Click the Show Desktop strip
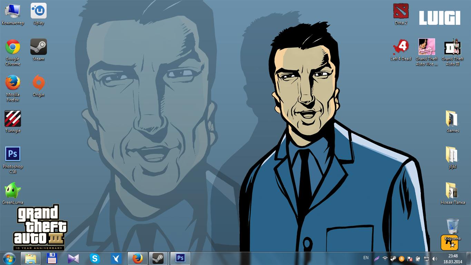 [469, 258]
